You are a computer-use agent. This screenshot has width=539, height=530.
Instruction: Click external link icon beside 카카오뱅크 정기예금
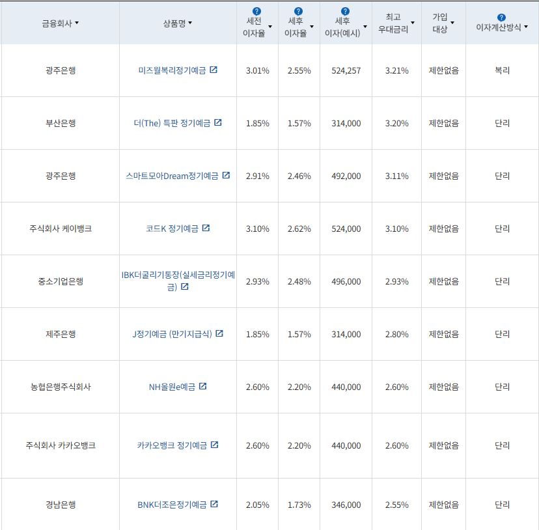pos(215,445)
